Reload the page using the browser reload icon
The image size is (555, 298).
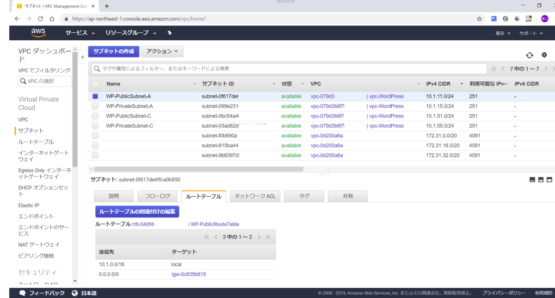click(40, 19)
